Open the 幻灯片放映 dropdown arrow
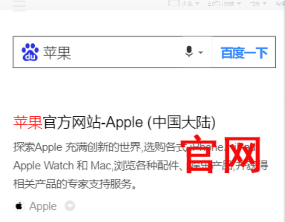285x222 pixels. pyautogui.click(x=239, y=4)
